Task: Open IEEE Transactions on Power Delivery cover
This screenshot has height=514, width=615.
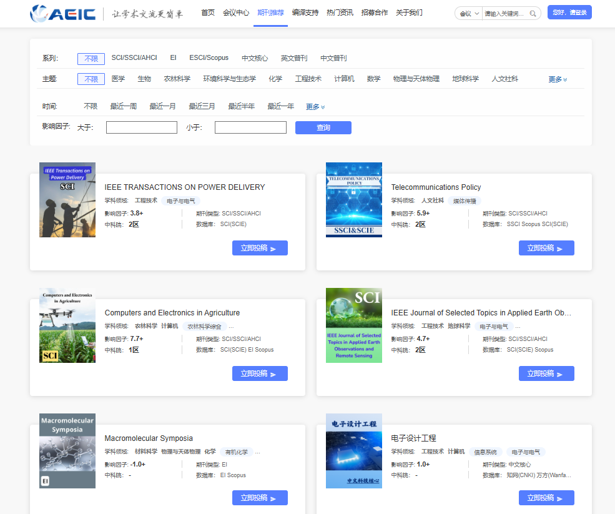Action: click(67, 200)
